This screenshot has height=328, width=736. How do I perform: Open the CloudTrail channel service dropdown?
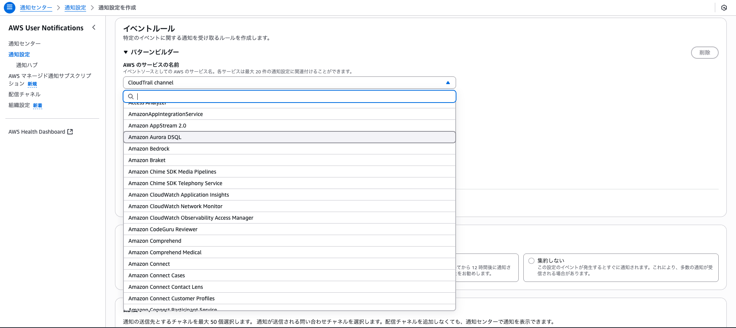(289, 83)
